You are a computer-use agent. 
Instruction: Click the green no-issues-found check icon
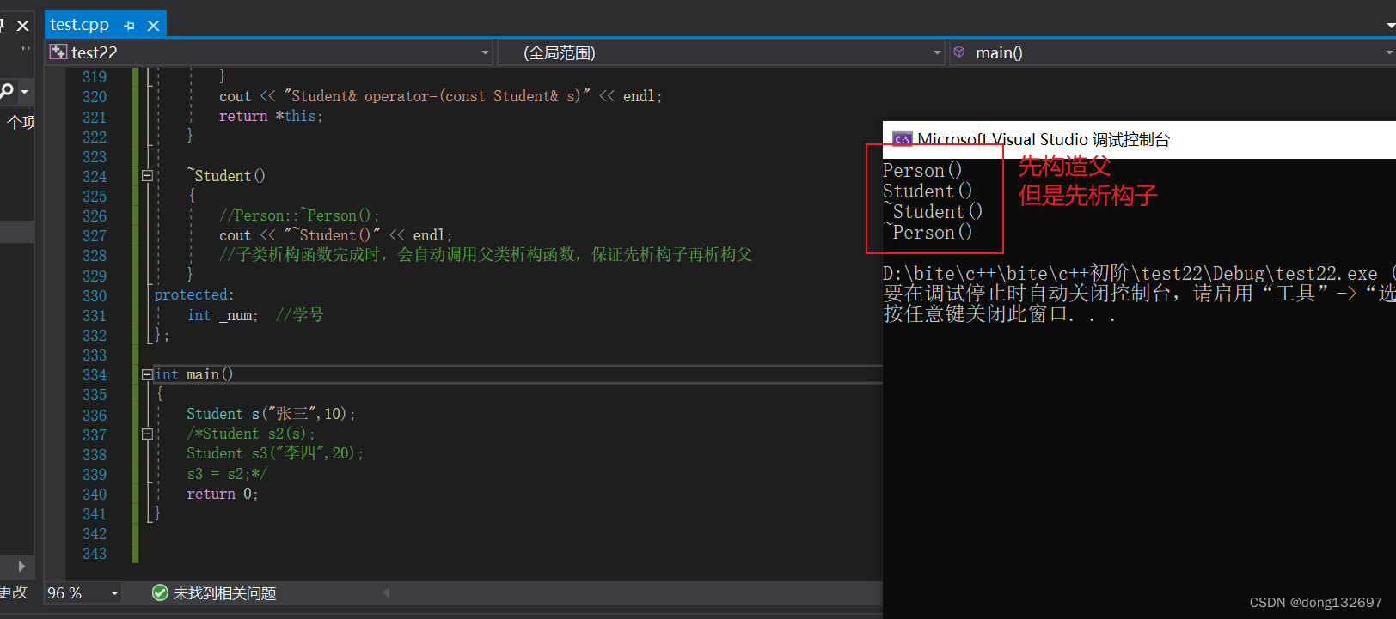(160, 592)
